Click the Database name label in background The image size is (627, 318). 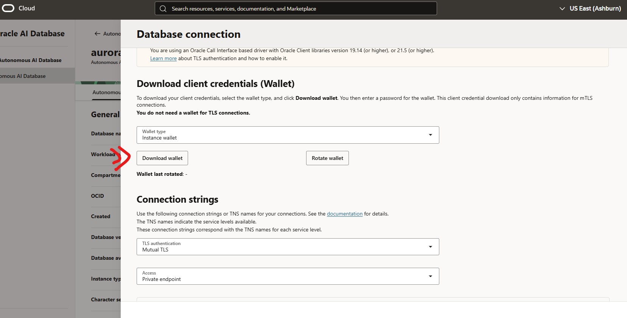(106, 133)
